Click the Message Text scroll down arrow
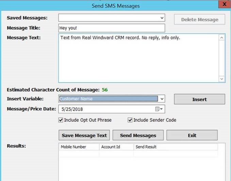The image size is (231, 181). pyautogui.click(x=222, y=79)
